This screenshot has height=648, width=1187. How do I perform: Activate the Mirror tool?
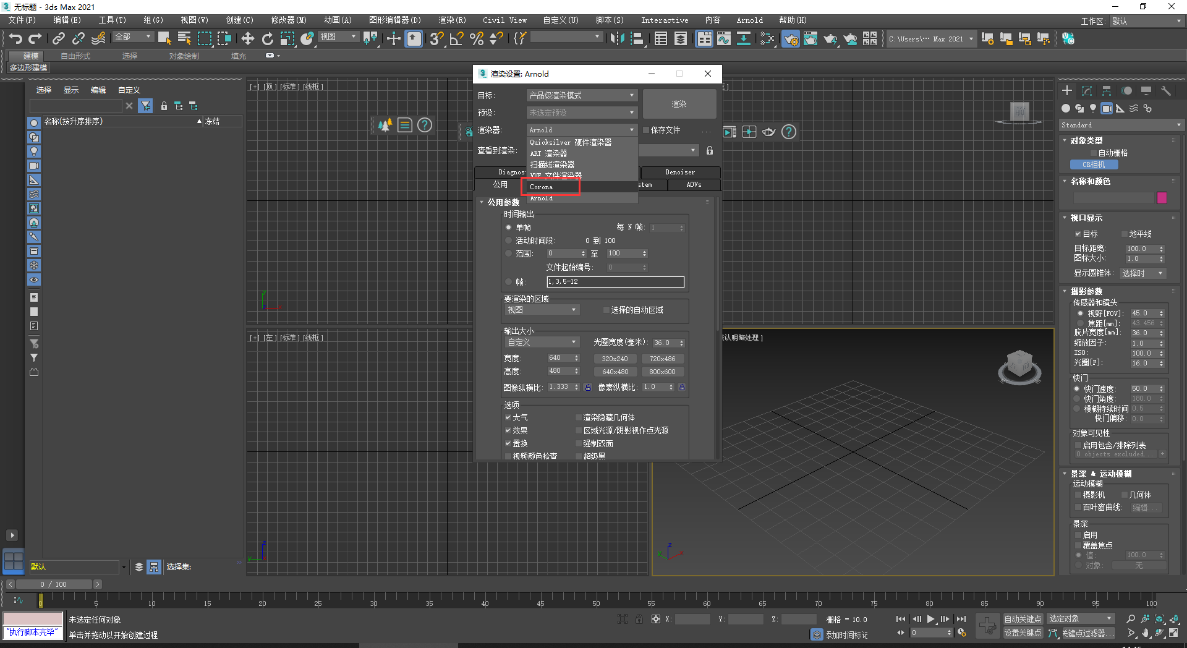(370, 39)
